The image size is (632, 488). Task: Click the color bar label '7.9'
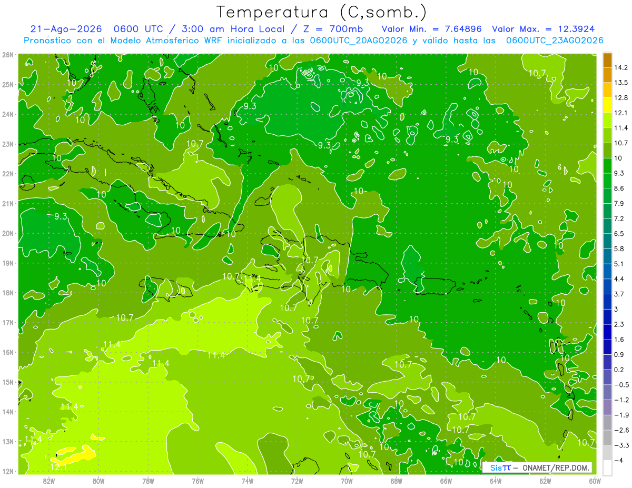[619, 203]
